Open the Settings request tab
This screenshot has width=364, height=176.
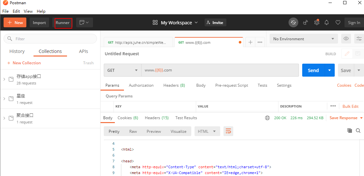[284, 85]
